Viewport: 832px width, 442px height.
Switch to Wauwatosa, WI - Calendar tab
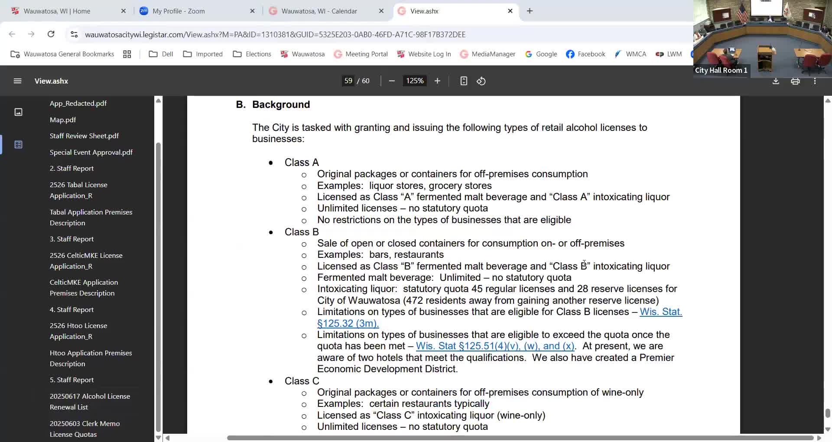pyautogui.click(x=319, y=11)
